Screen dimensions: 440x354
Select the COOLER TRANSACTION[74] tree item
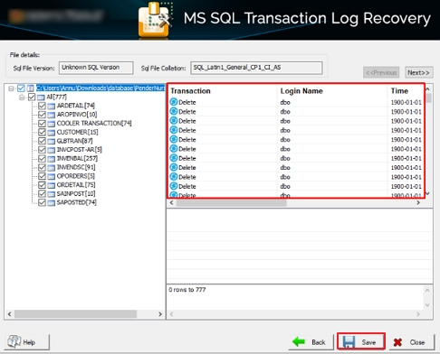coord(94,123)
